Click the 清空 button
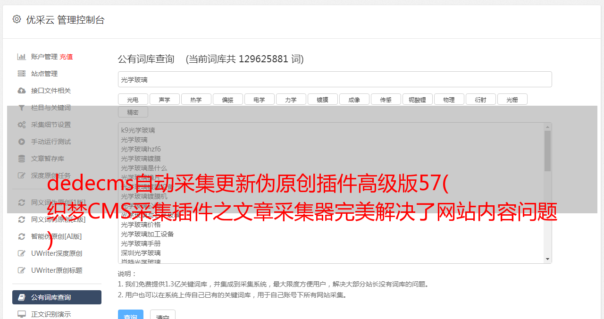This screenshot has width=604, height=319. point(163,316)
